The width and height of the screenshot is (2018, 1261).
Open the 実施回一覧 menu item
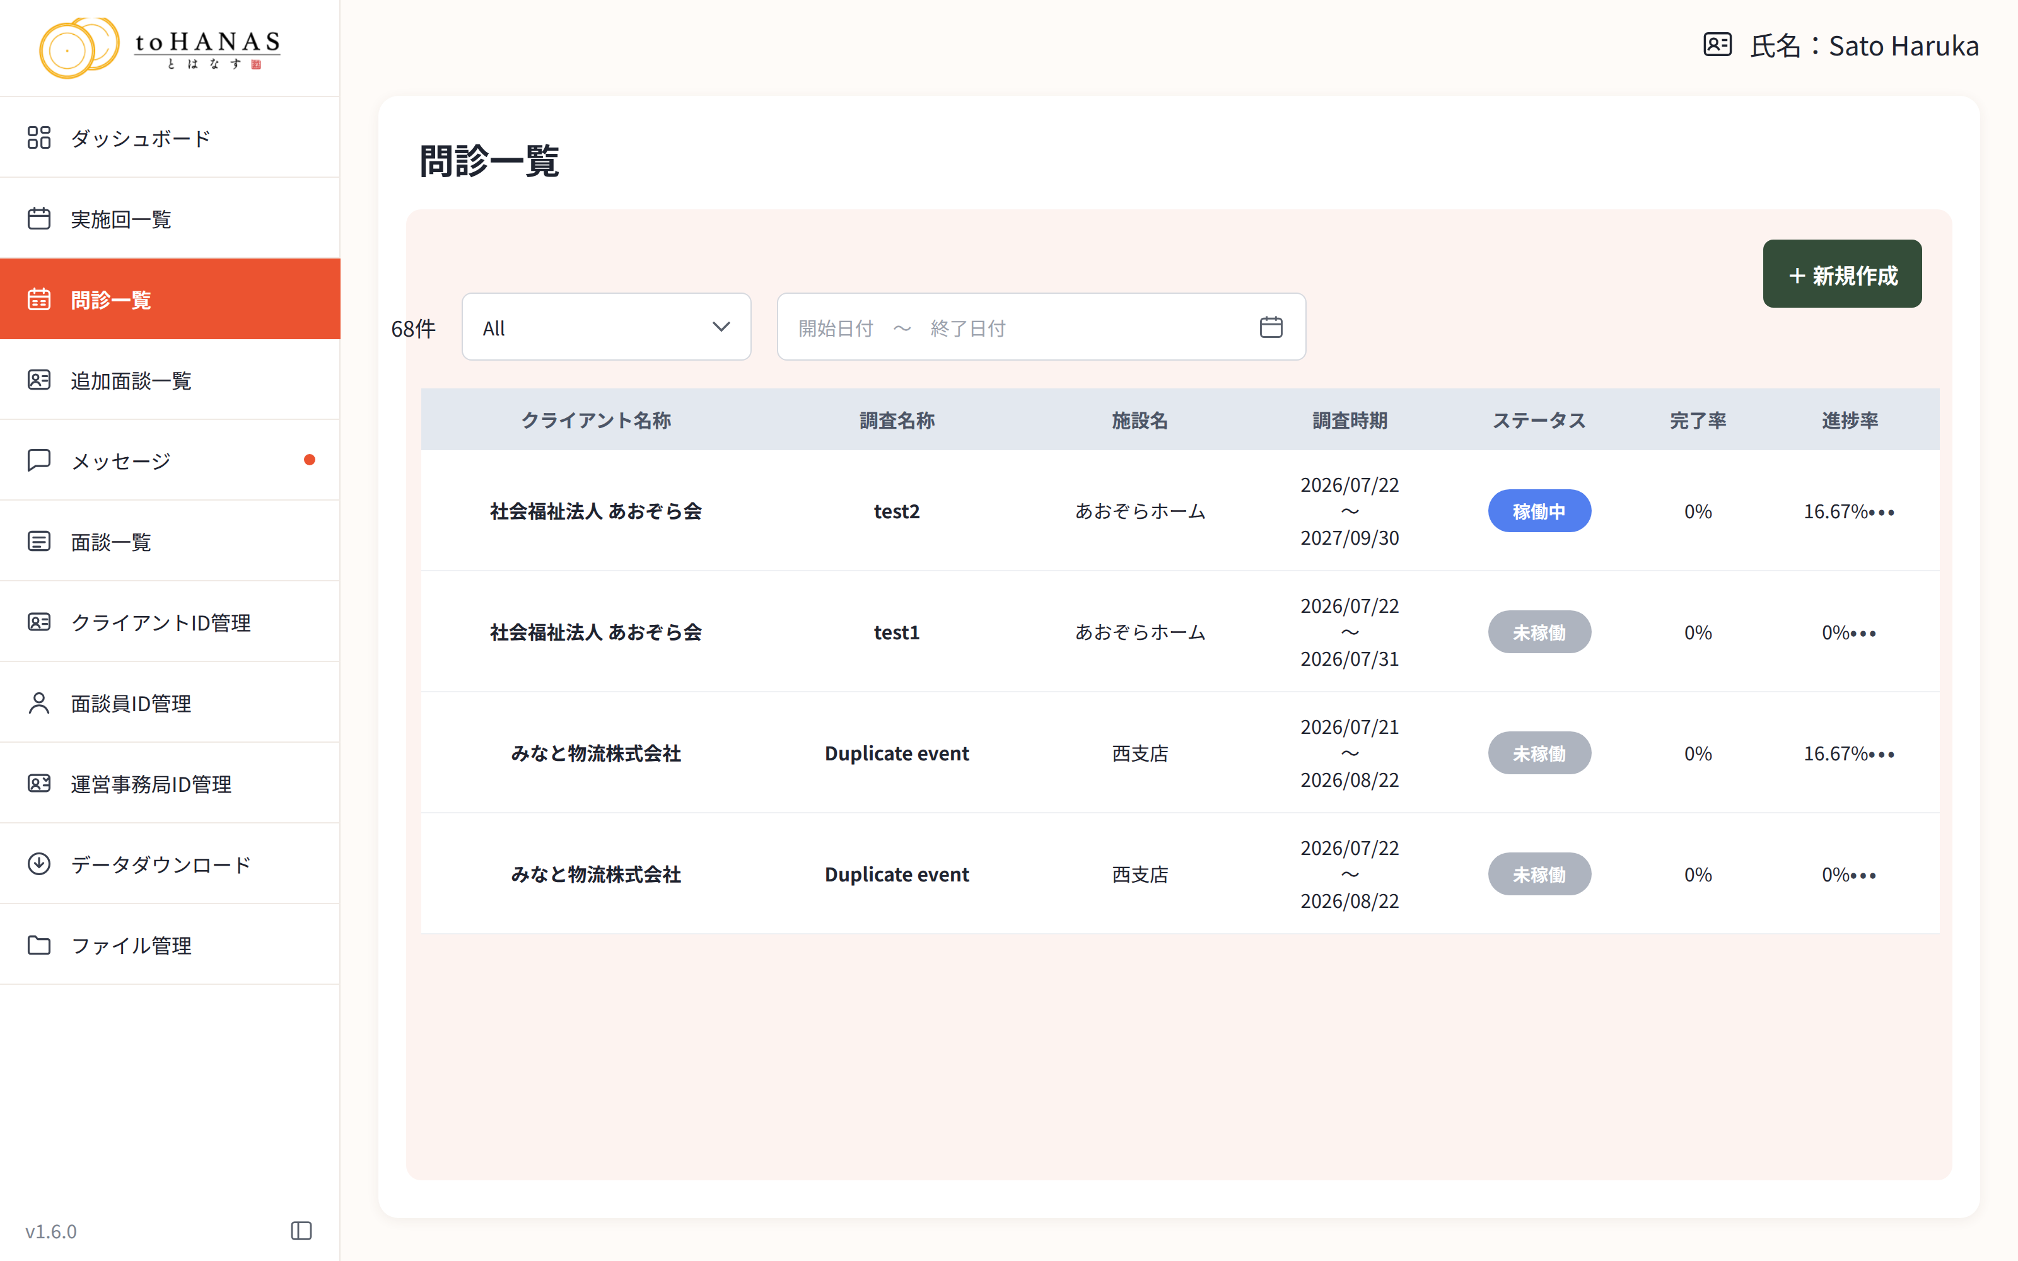[170, 219]
